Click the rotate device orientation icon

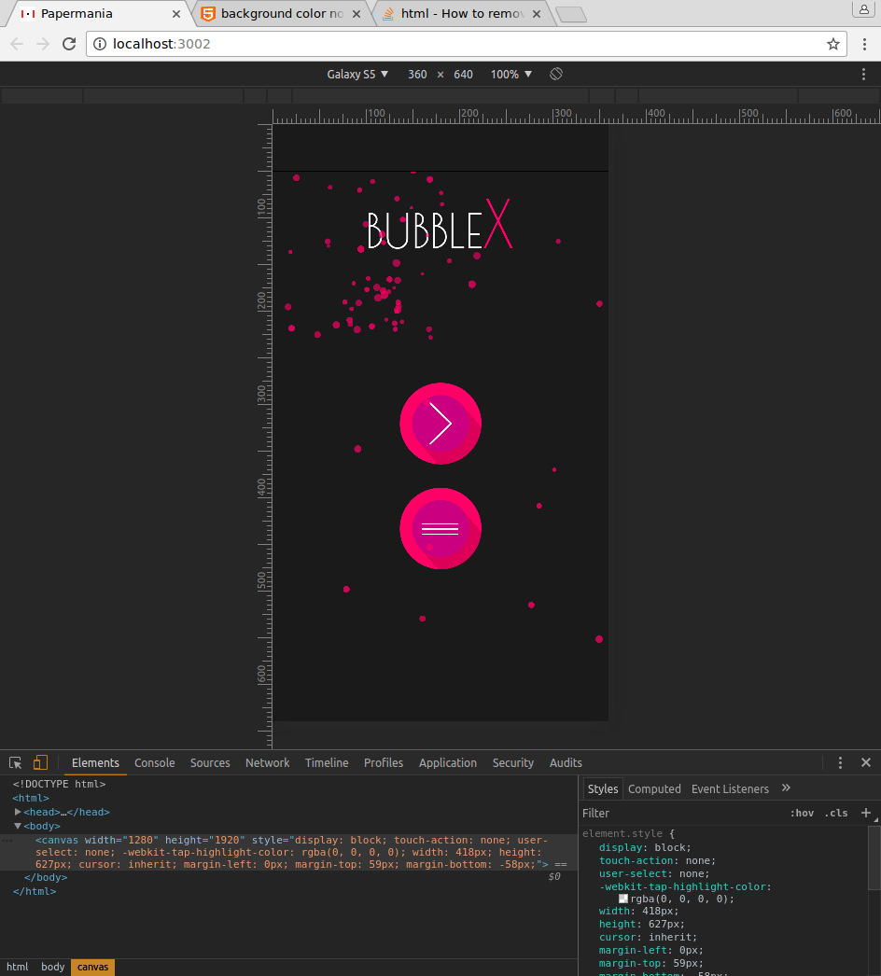(555, 74)
